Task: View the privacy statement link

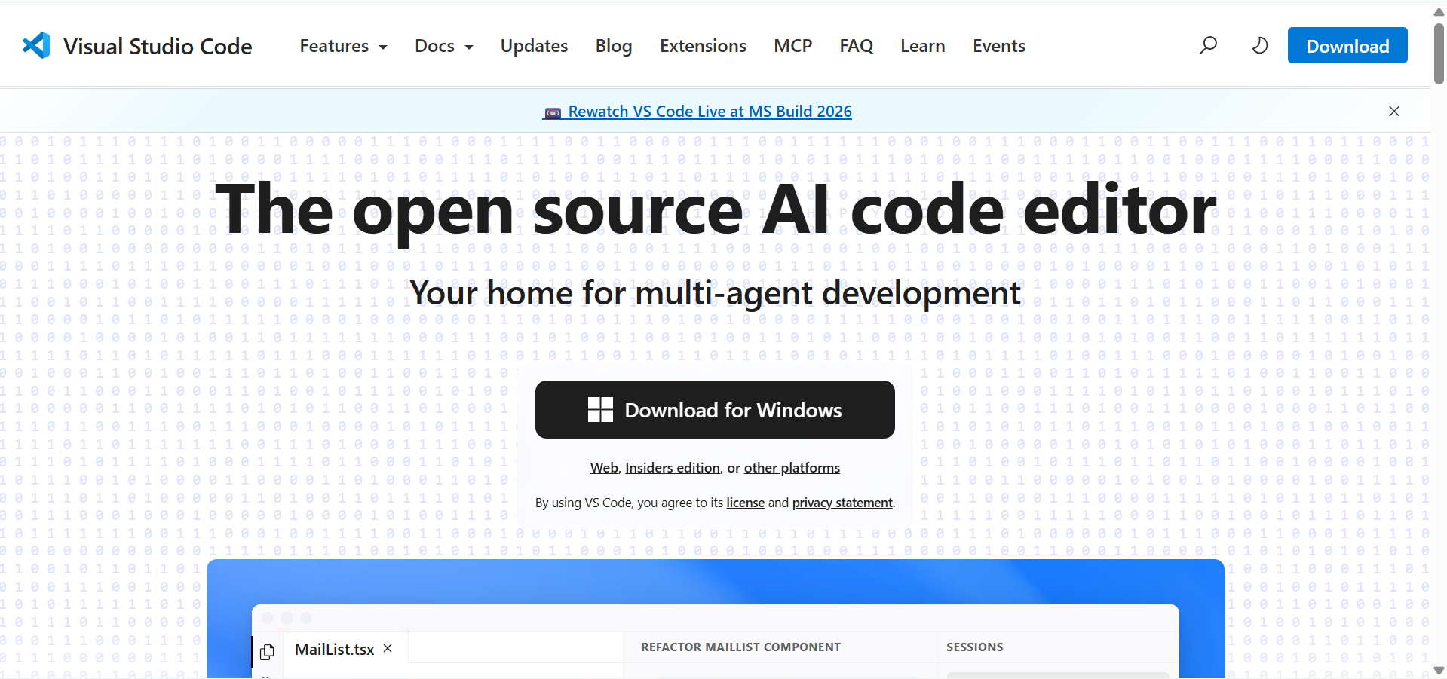Action: (842, 503)
